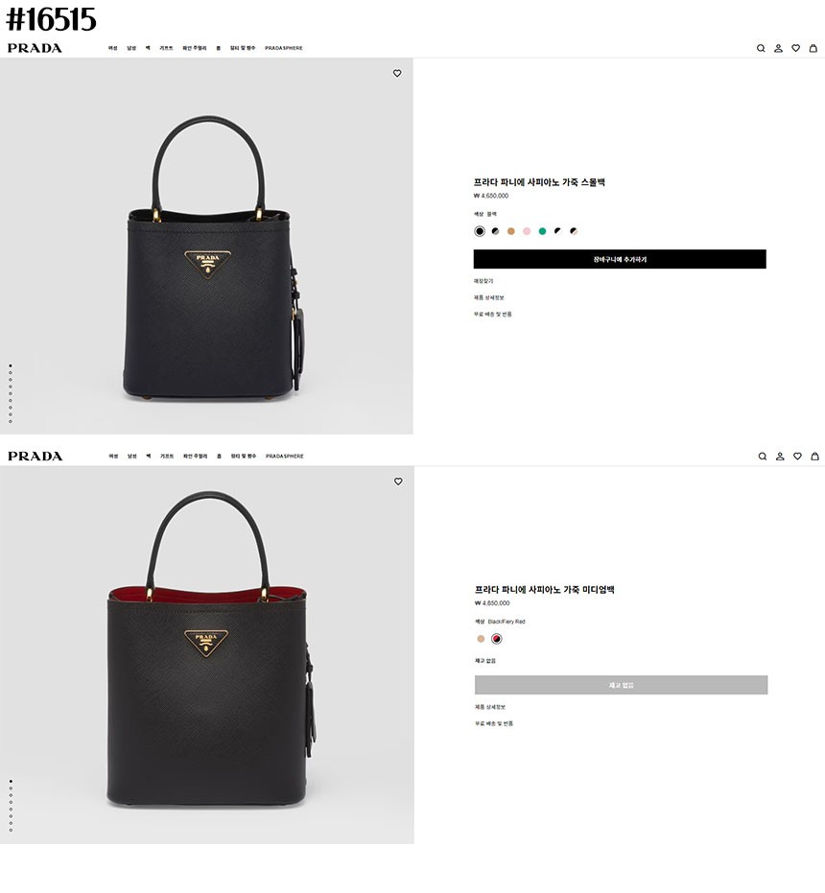Select the pink color option for the small bag
The image size is (825, 893).
(527, 231)
